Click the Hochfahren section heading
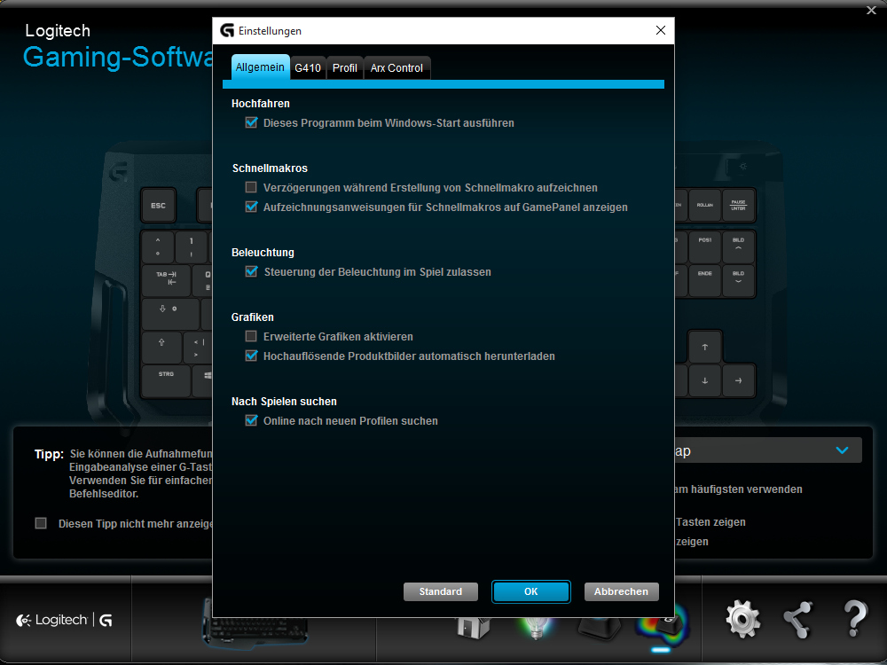The width and height of the screenshot is (887, 665). point(260,104)
